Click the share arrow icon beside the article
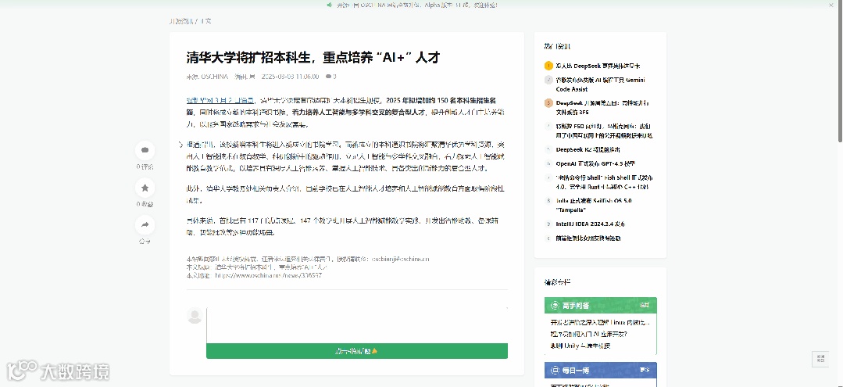 [x=145, y=225]
